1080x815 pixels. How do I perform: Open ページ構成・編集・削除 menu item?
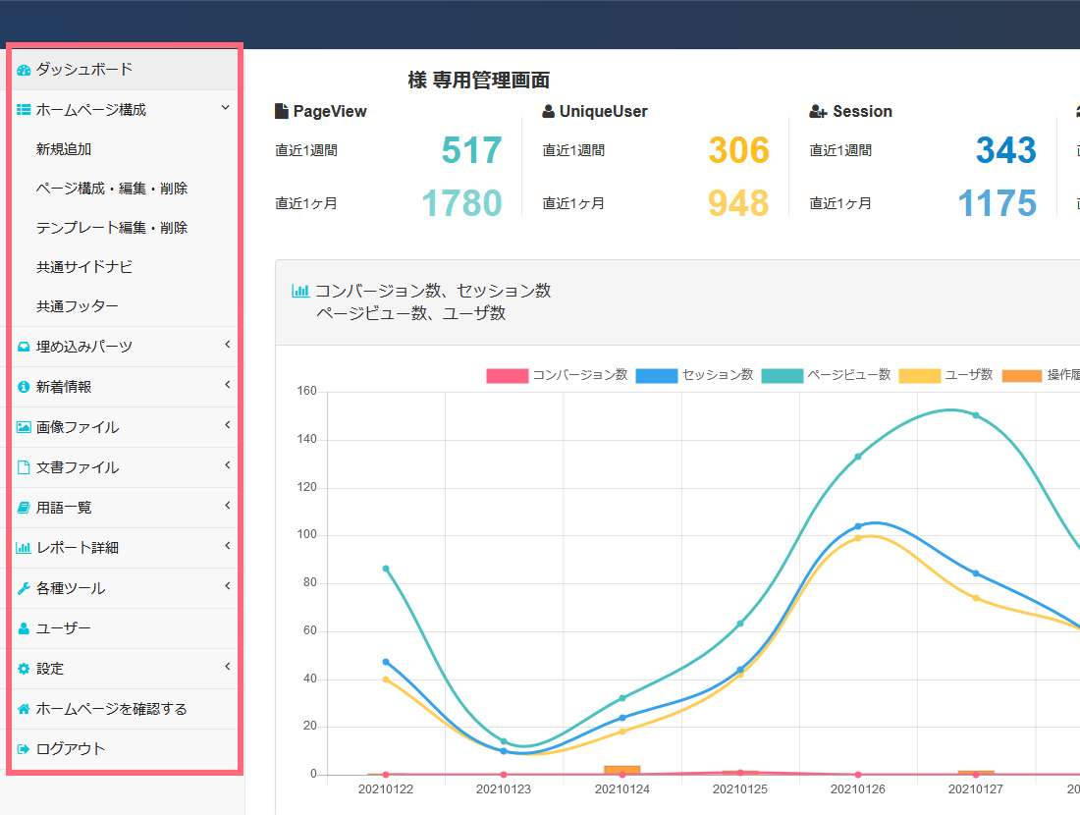click(112, 189)
